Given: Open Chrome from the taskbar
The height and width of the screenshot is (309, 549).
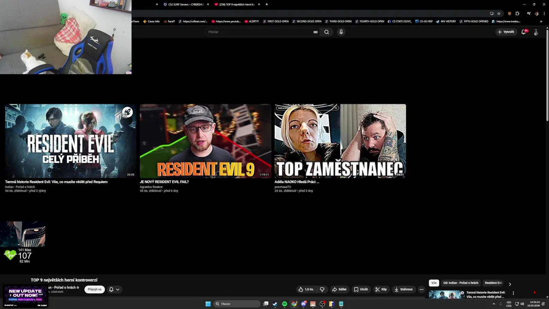Looking at the screenshot, I should point(294,304).
